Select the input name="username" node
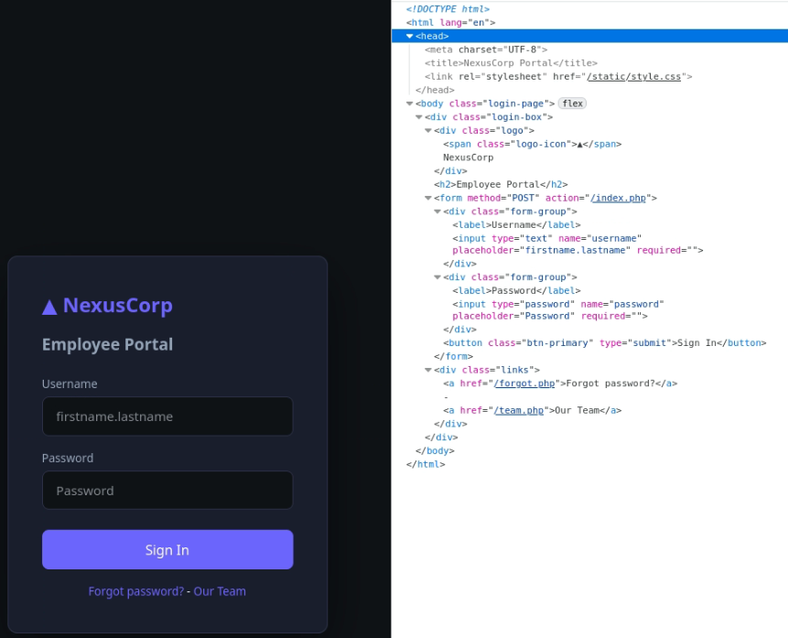This screenshot has width=788, height=638. click(x=578, y=244)
